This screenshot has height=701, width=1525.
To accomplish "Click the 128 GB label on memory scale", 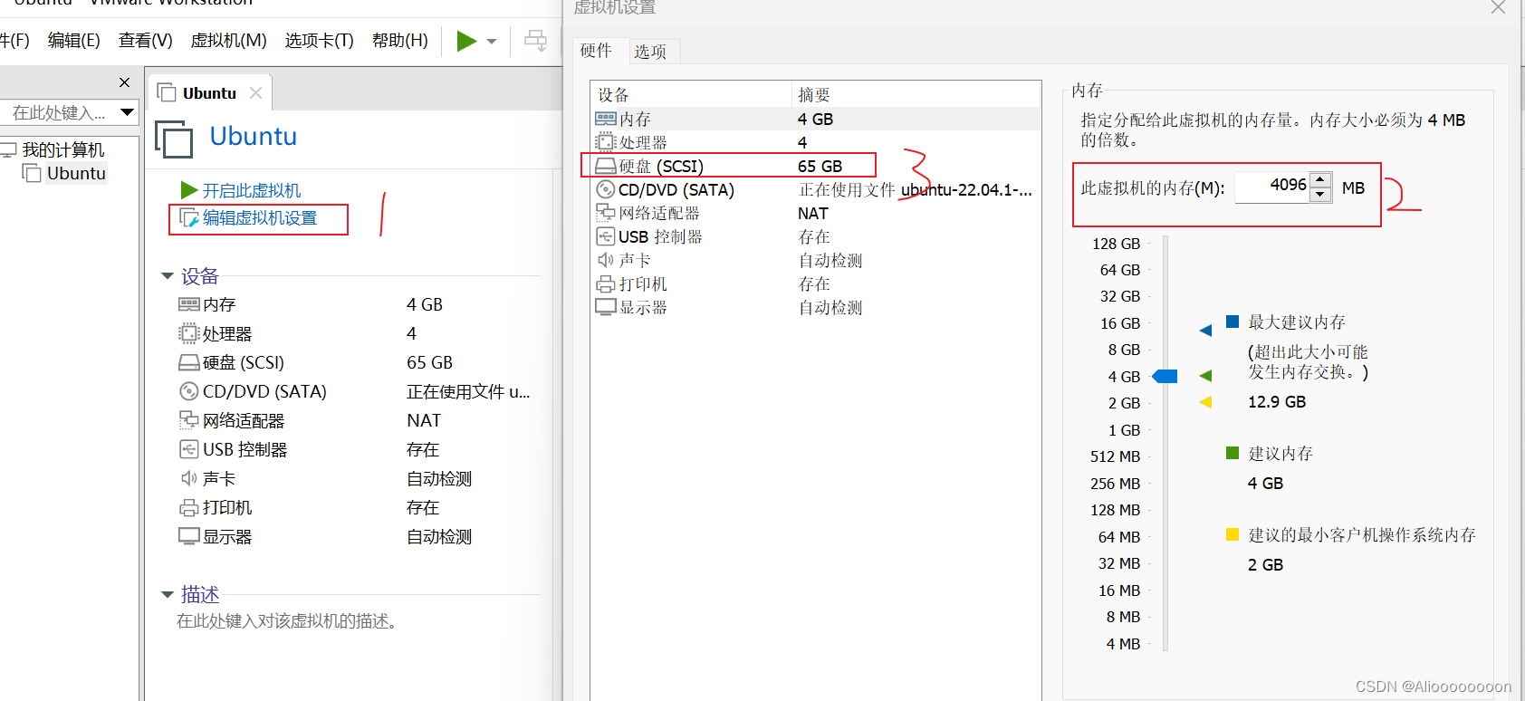I will point(1116,244).
